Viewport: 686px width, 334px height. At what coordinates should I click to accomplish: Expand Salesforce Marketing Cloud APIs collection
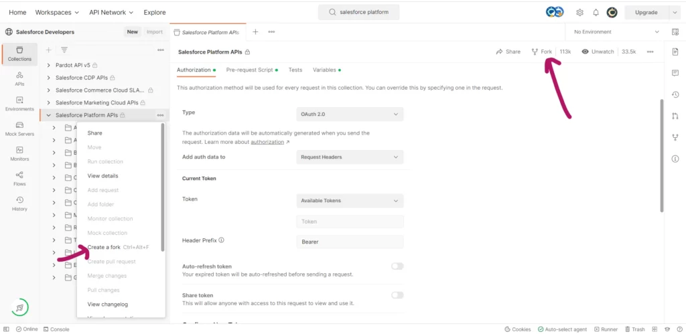(48, 102)
